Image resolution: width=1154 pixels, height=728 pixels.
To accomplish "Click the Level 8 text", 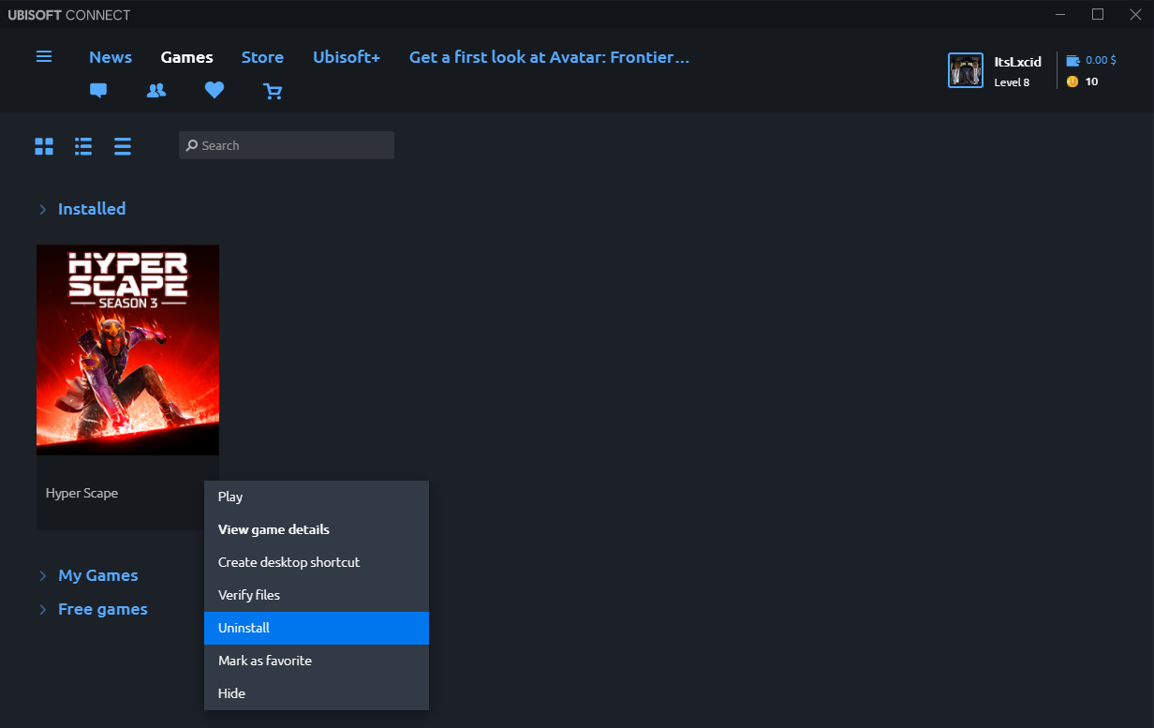I will pos(1012,82).
